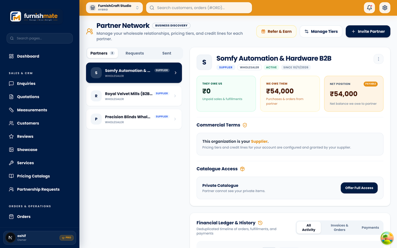Click the They Owe Us ₹0 amount
The width and height of the screenshot is (397, 248).
click(206, 91)
